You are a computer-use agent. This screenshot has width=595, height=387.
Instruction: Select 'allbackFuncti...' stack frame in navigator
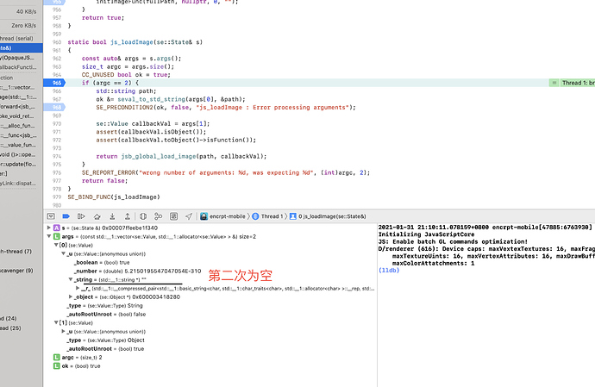click(x=18, y=67)
